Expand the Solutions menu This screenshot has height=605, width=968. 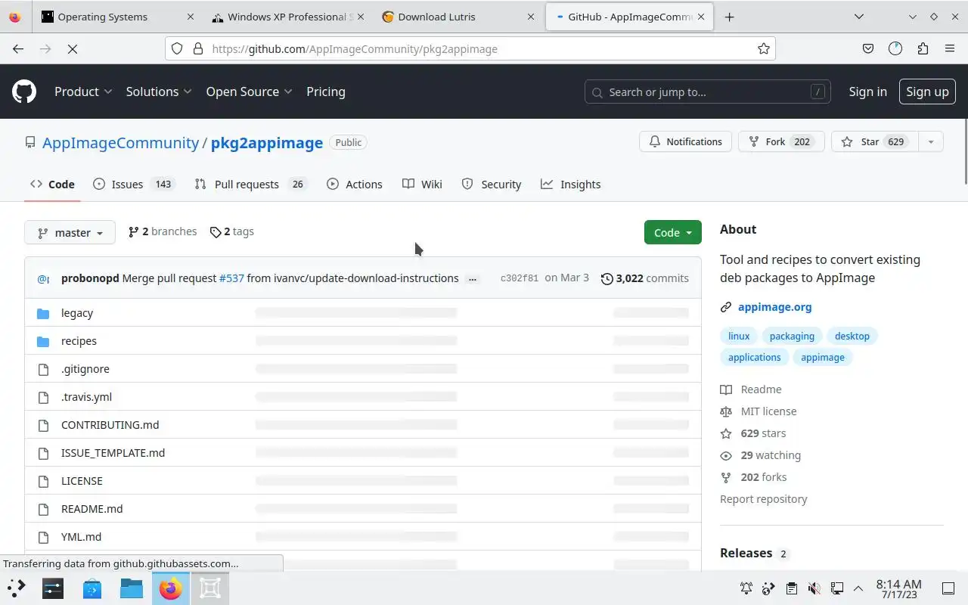[x=159, y=92]
